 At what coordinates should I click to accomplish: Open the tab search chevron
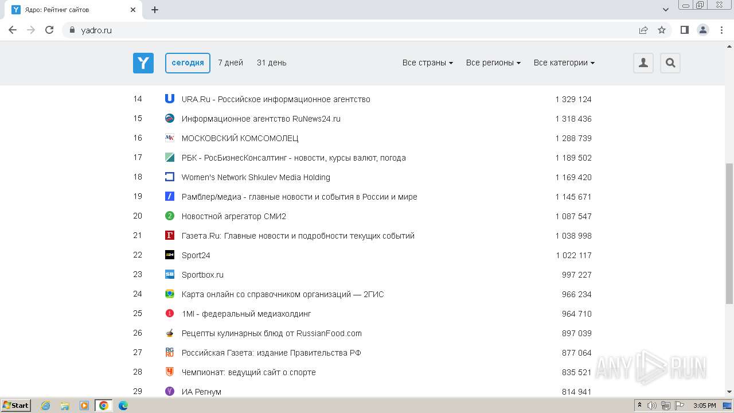(x=666, y=10)
